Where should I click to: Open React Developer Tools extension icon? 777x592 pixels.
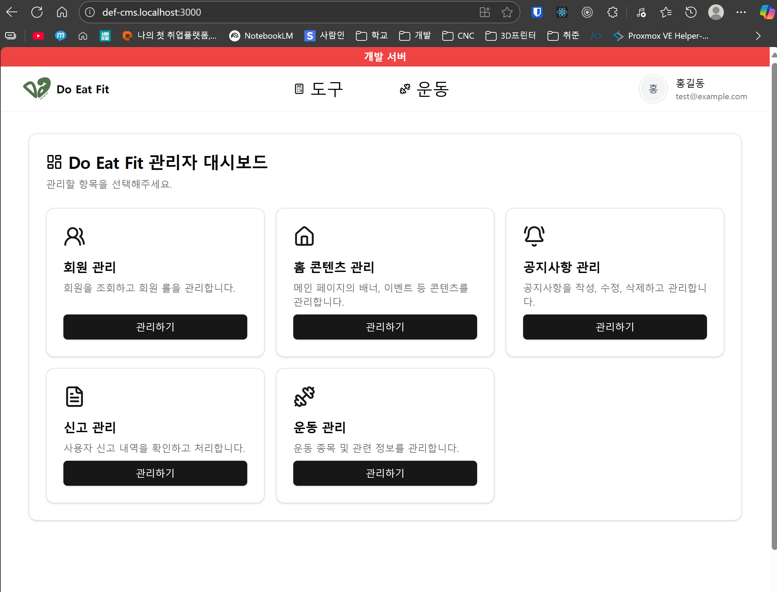[562, 13]
